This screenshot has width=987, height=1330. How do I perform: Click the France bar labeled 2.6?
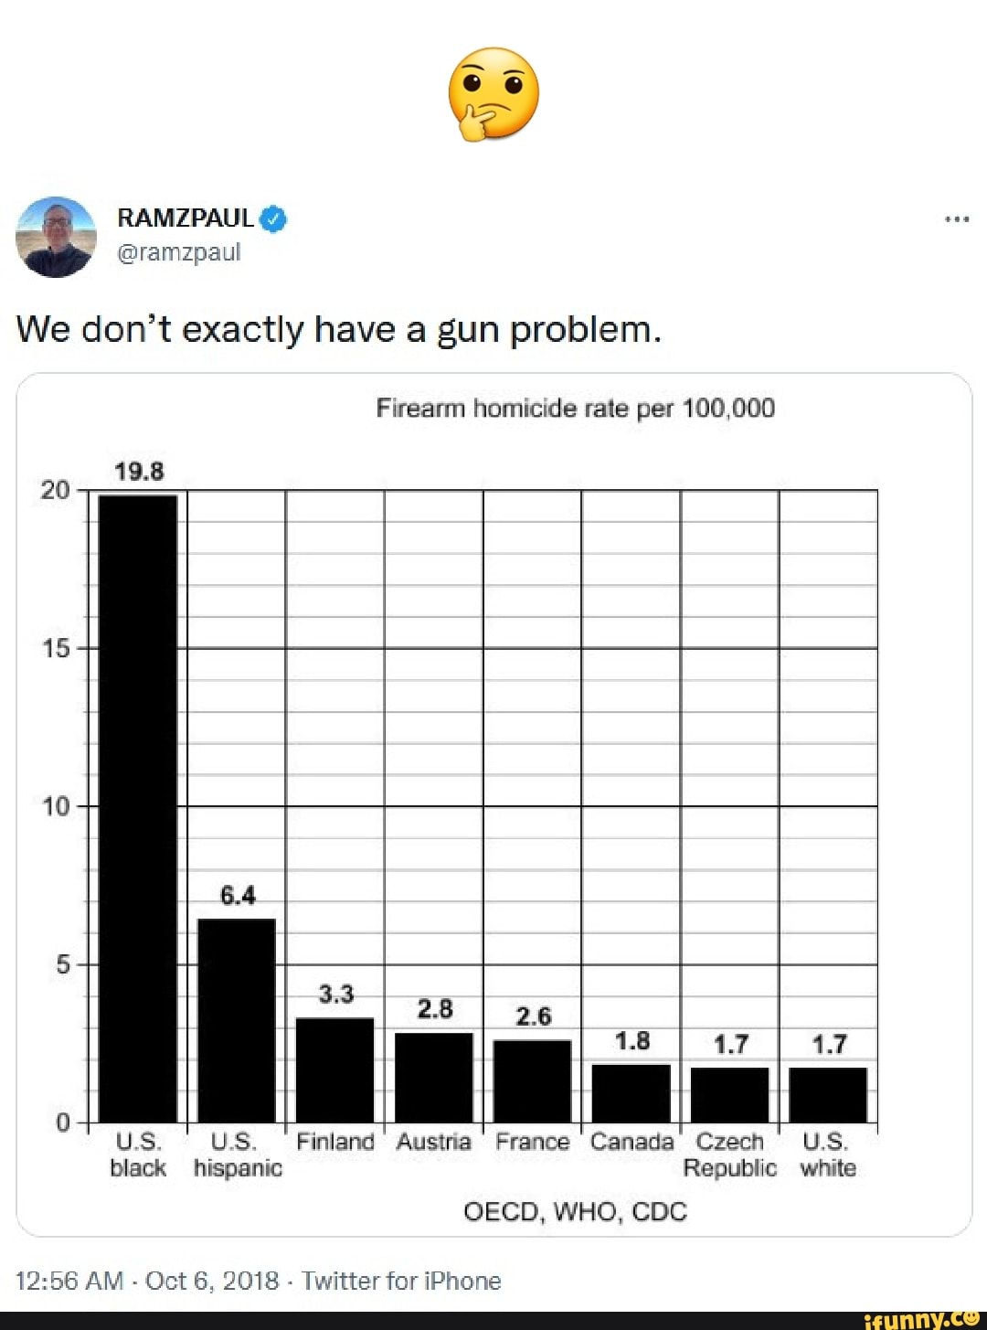point(533,1080)
